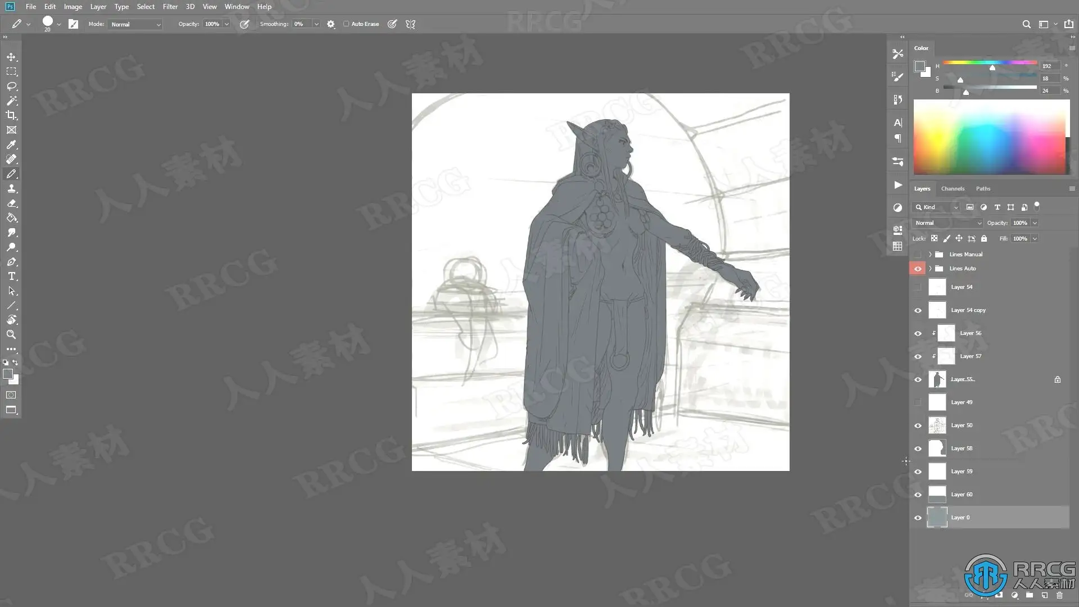Select the Zoom tool

coord(11,334)
